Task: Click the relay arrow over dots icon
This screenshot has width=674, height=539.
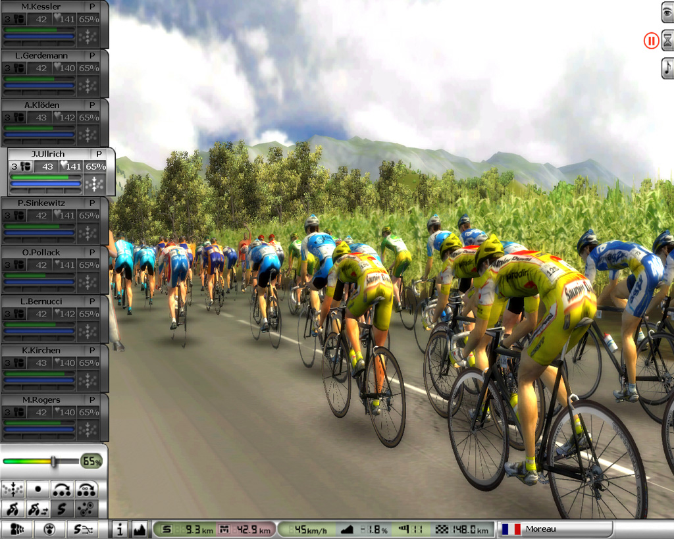Action: [63, 490]
